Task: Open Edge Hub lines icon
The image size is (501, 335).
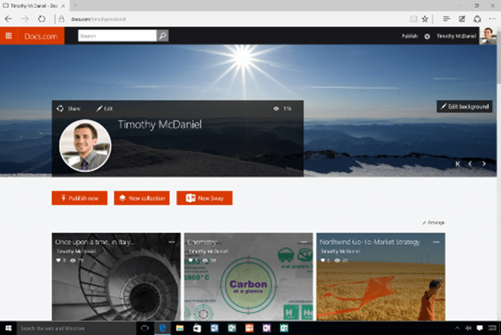Action: 447,19
